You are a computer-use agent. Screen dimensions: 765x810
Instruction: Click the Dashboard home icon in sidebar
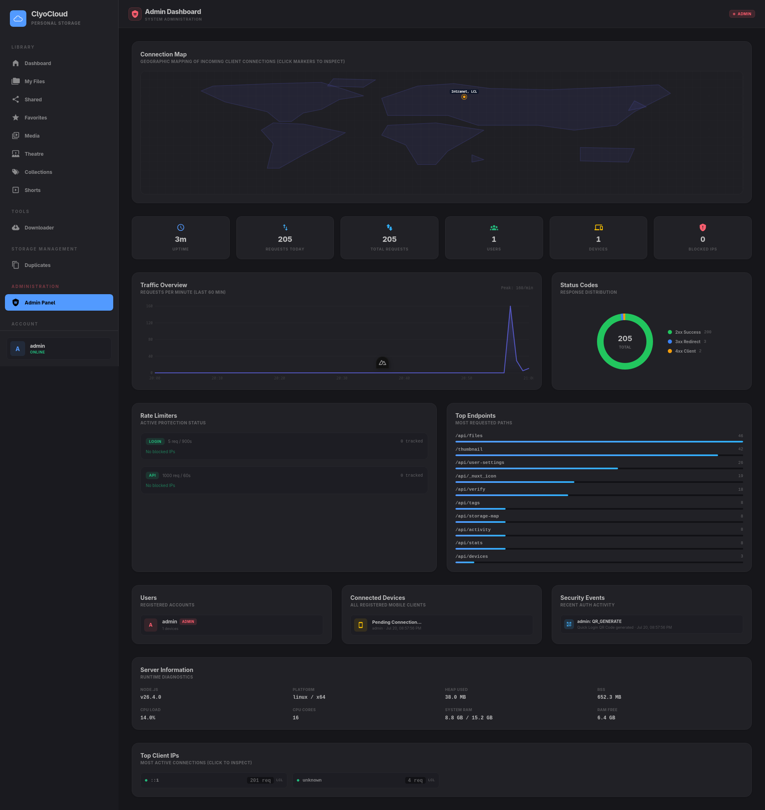(16, 63)
